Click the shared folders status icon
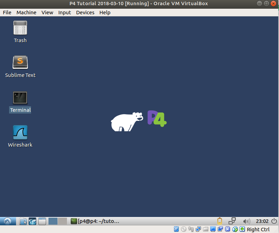 205,229
